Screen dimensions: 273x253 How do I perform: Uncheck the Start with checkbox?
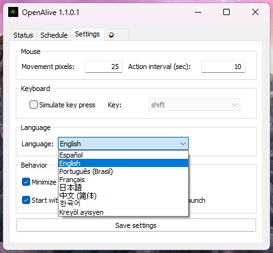coord(26,200)
